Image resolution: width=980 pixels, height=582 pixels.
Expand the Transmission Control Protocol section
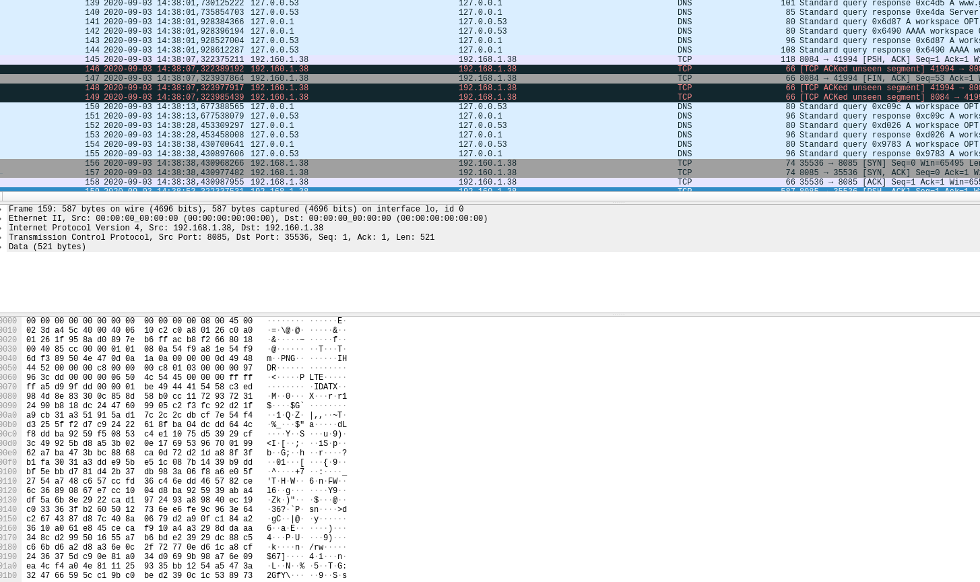pos(4,237)
